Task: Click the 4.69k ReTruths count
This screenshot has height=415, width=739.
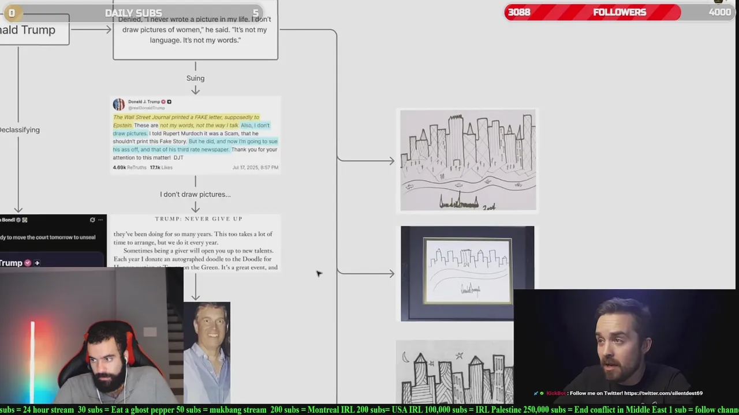Action: point(129,167)
